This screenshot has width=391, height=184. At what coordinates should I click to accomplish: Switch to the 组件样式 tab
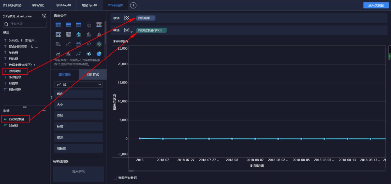(x=93, y=75)
